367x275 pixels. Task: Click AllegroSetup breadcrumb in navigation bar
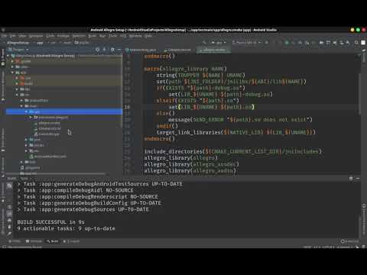click(18, 43)
